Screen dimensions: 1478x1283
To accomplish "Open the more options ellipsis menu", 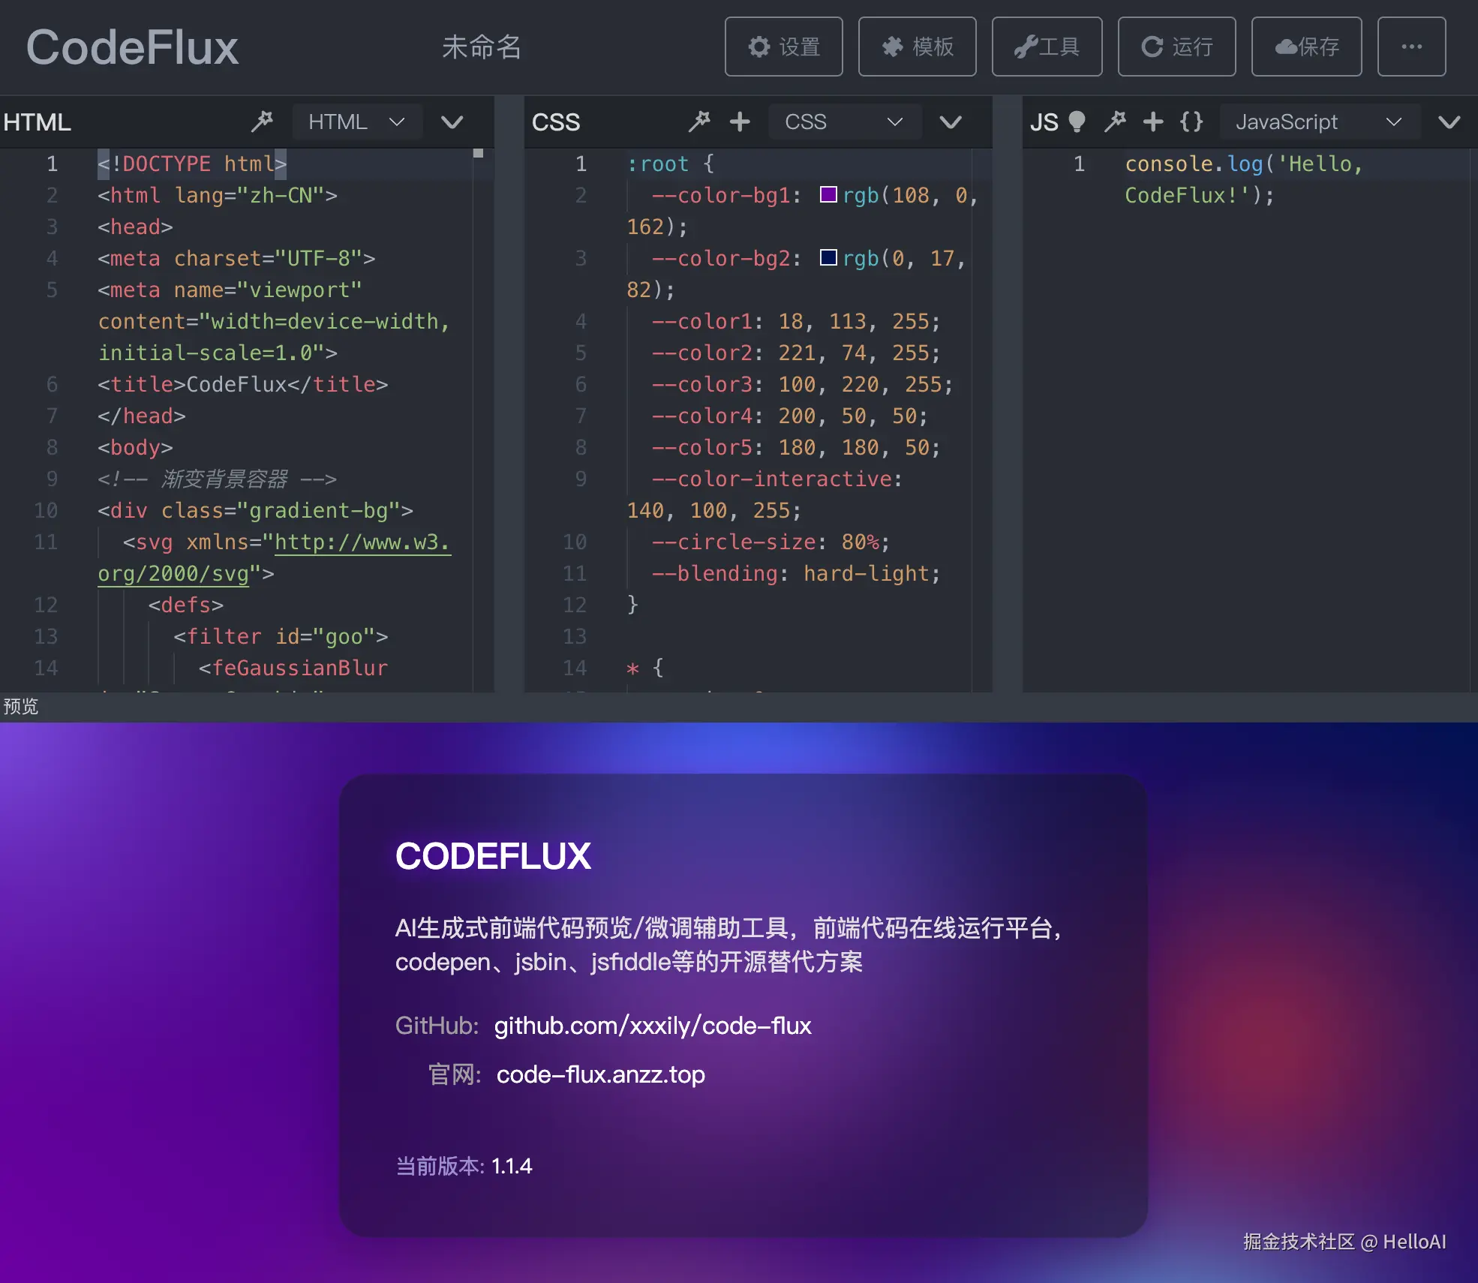I will 1411,47.
